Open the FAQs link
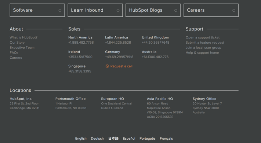This screenshot has height=143, width=261. (14, 53)
